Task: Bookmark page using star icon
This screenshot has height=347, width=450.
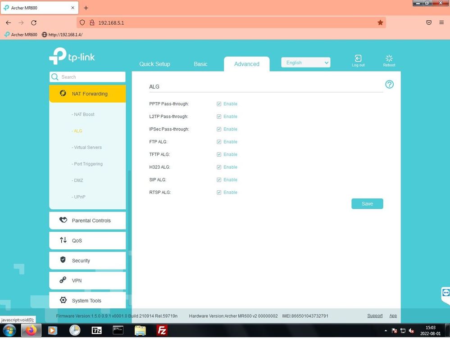Action: (x=380, y=23)
